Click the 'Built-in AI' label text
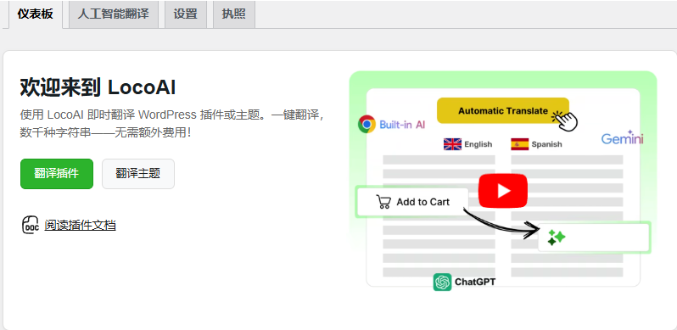Screen dimensions: 677x330 pyautogui.click(x=402, y=125)
